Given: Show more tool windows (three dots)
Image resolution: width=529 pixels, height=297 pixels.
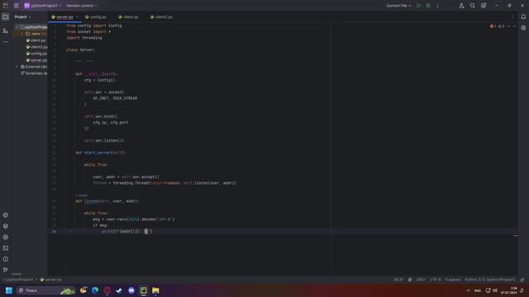Looking at the screenshot, I should [6, 42].
